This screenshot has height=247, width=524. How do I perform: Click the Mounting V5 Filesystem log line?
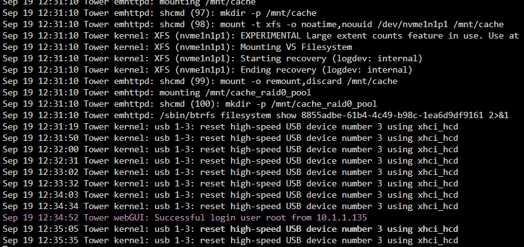177,47
